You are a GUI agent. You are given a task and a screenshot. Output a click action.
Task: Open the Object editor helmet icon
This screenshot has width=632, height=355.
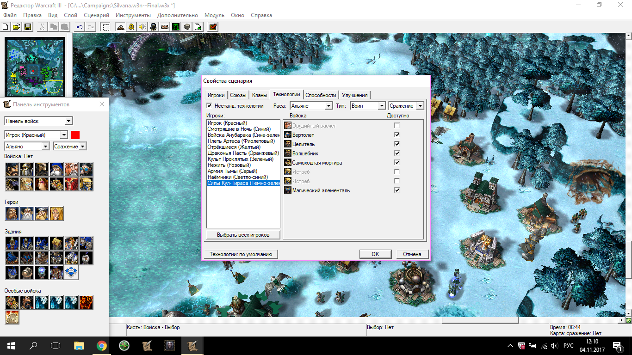pos(154,27)
